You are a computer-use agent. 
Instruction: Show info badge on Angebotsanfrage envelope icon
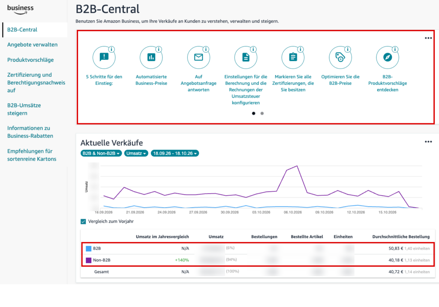[206, 49]
